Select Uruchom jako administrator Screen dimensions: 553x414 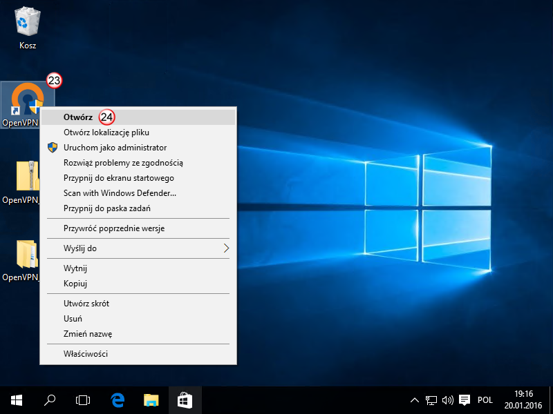(x=138, y=148)
